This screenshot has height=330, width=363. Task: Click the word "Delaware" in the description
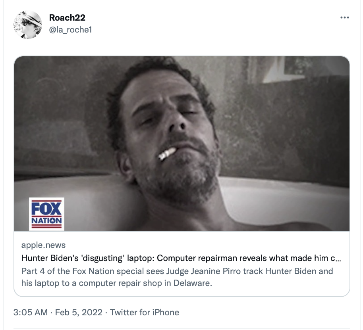[x=193, y=283]
